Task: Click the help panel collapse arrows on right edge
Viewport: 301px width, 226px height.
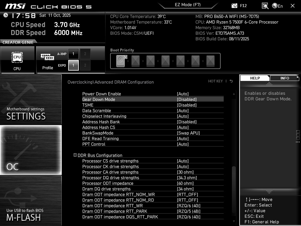Action: click(x=297, y=142)
